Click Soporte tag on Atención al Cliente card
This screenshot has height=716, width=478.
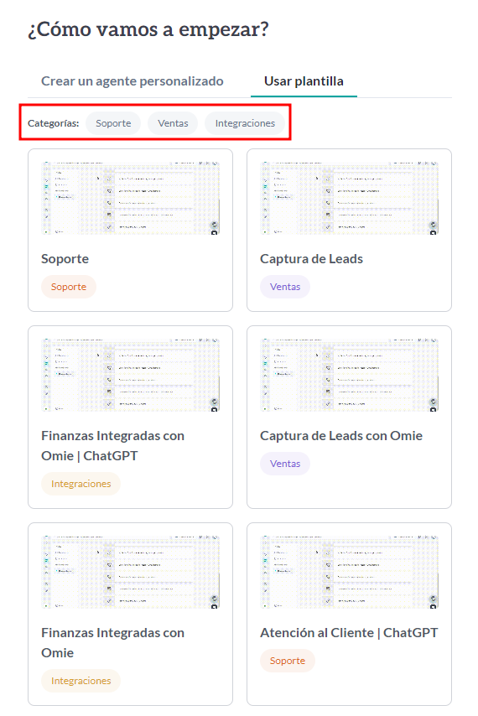click(x=287, y=661)
